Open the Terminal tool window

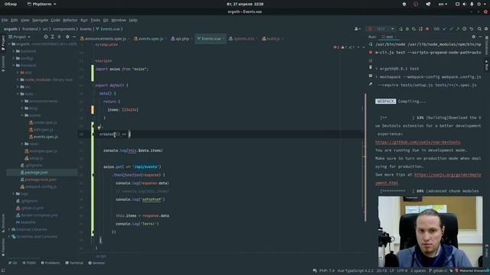(74, 263)
